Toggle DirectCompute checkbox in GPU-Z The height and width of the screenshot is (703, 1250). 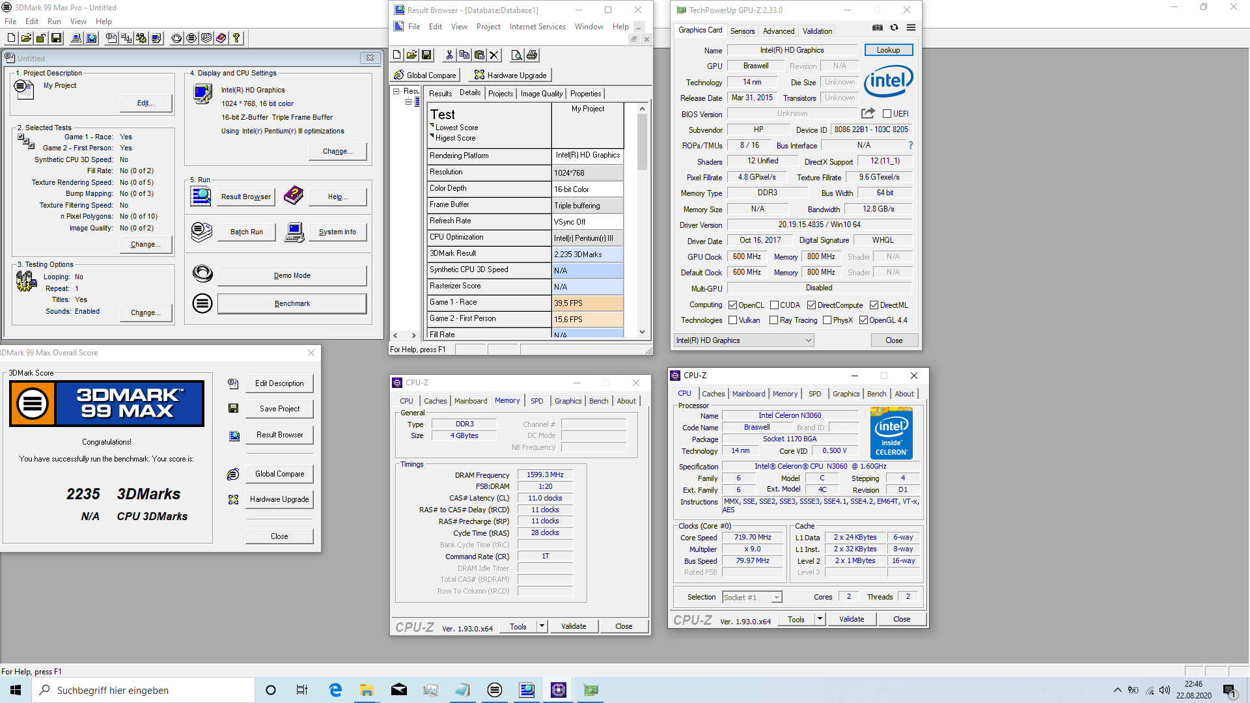(x=811, y=305)
